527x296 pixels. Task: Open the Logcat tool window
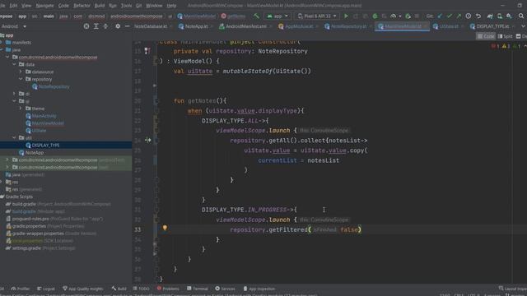46,289
